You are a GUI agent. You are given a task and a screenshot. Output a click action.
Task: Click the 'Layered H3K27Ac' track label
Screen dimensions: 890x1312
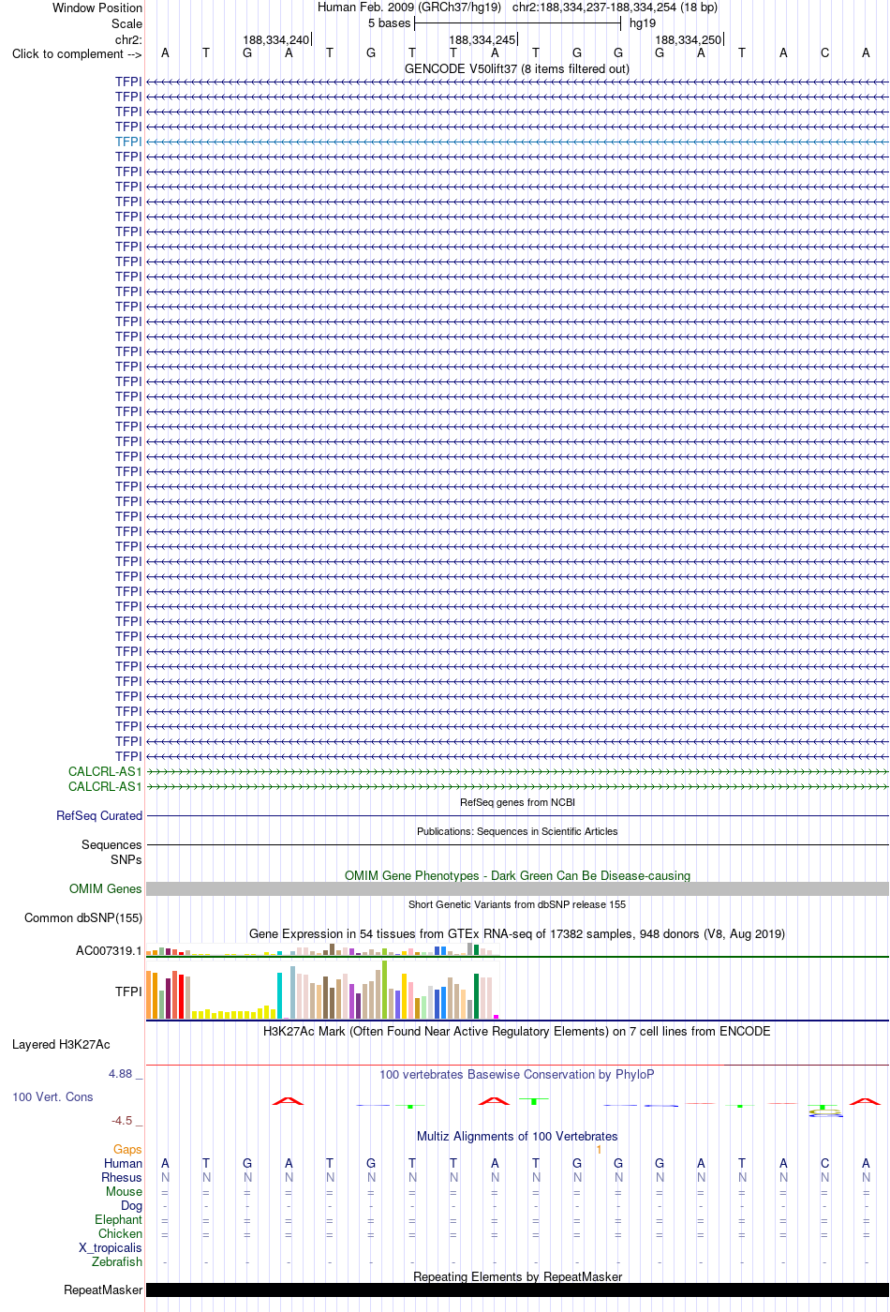[x=61, y=1044]
